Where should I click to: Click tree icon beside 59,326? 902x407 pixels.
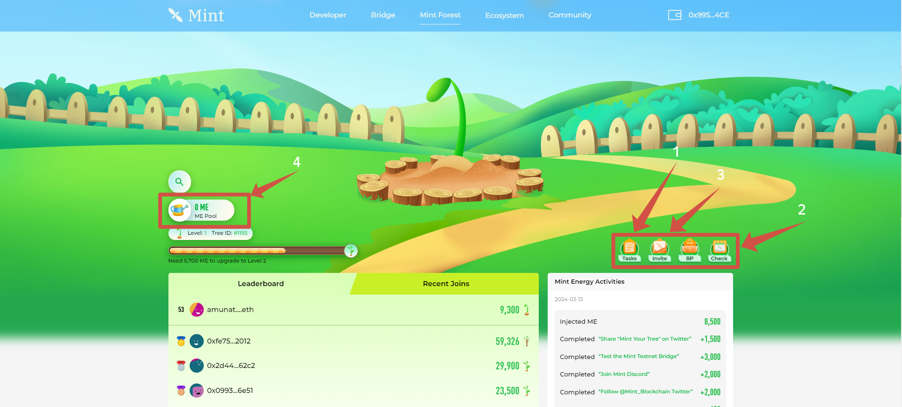pyautogui.click(x=527, y=341)
